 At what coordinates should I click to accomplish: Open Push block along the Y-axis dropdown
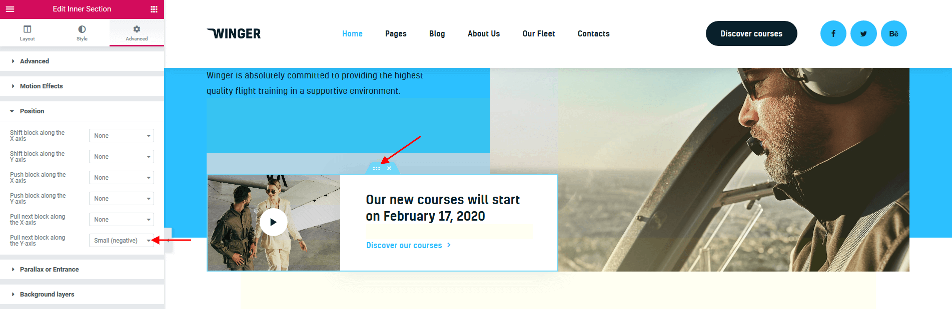pos(122,199)
